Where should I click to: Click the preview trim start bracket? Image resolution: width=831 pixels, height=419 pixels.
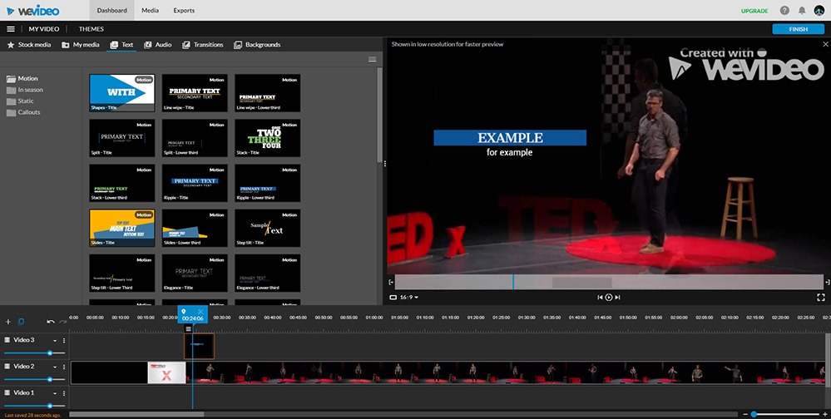(x=391, y=283)
